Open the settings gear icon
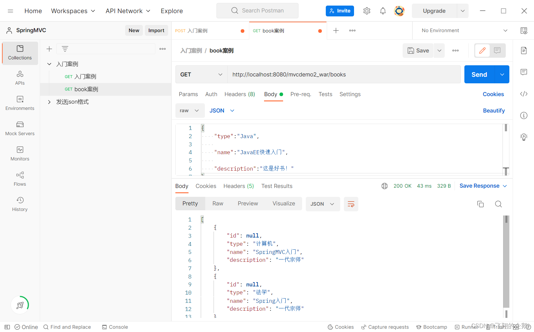534x332 pixels. pyautogui.click(x=367, y=11)
